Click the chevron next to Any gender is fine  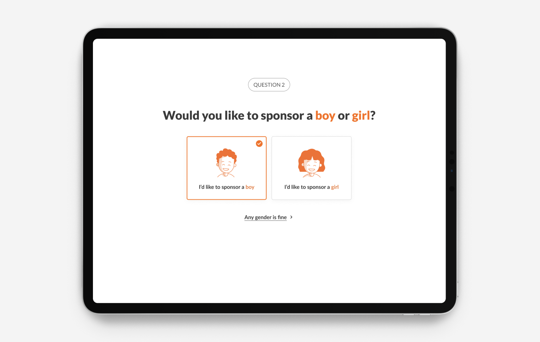[291, 217]
